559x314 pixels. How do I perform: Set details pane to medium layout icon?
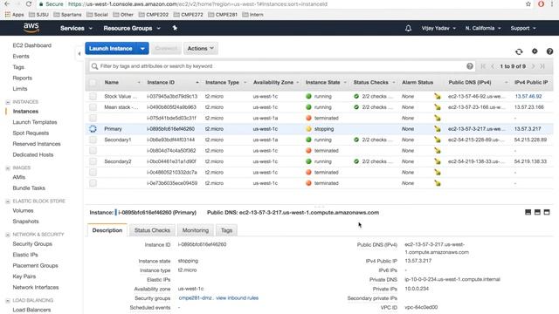(x=537, y=212)
